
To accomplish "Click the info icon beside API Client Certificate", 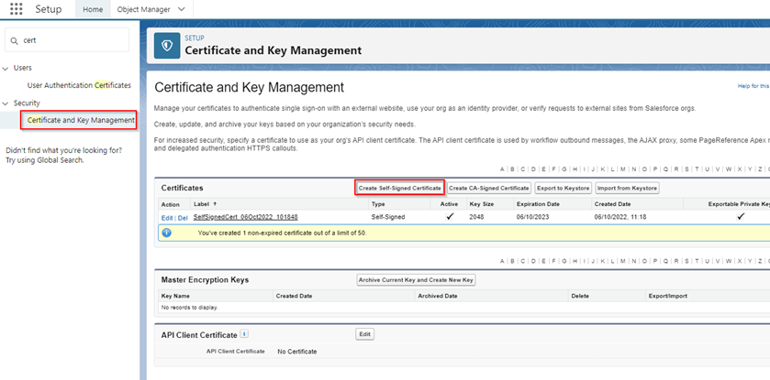I will point(244,334).
